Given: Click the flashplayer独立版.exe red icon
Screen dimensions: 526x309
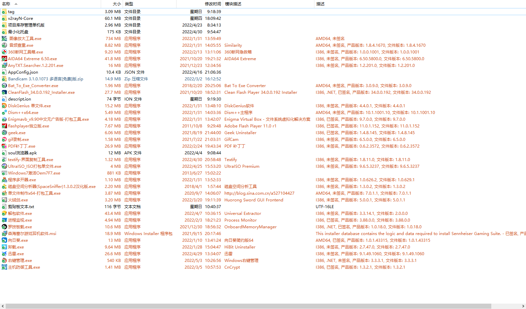Looking at the screenshot, I should 4,126.
